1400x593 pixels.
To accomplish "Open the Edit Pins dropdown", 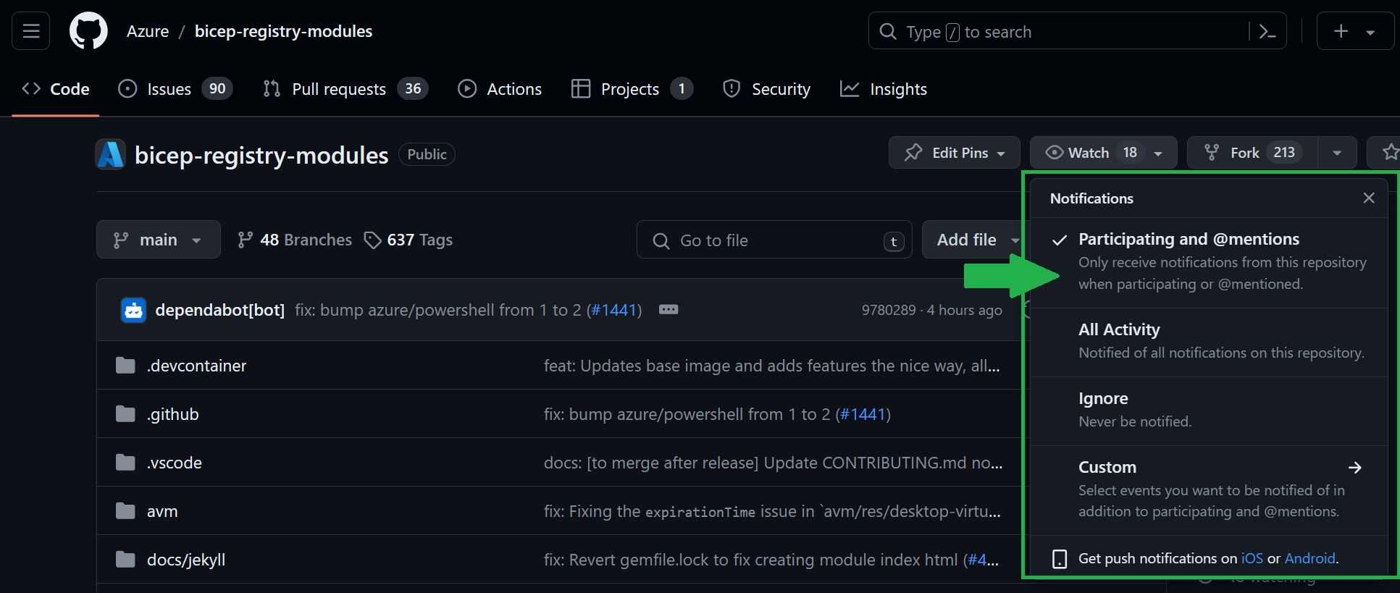I will 955,153.
